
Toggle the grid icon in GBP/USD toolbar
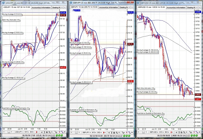tap(181, 132)
